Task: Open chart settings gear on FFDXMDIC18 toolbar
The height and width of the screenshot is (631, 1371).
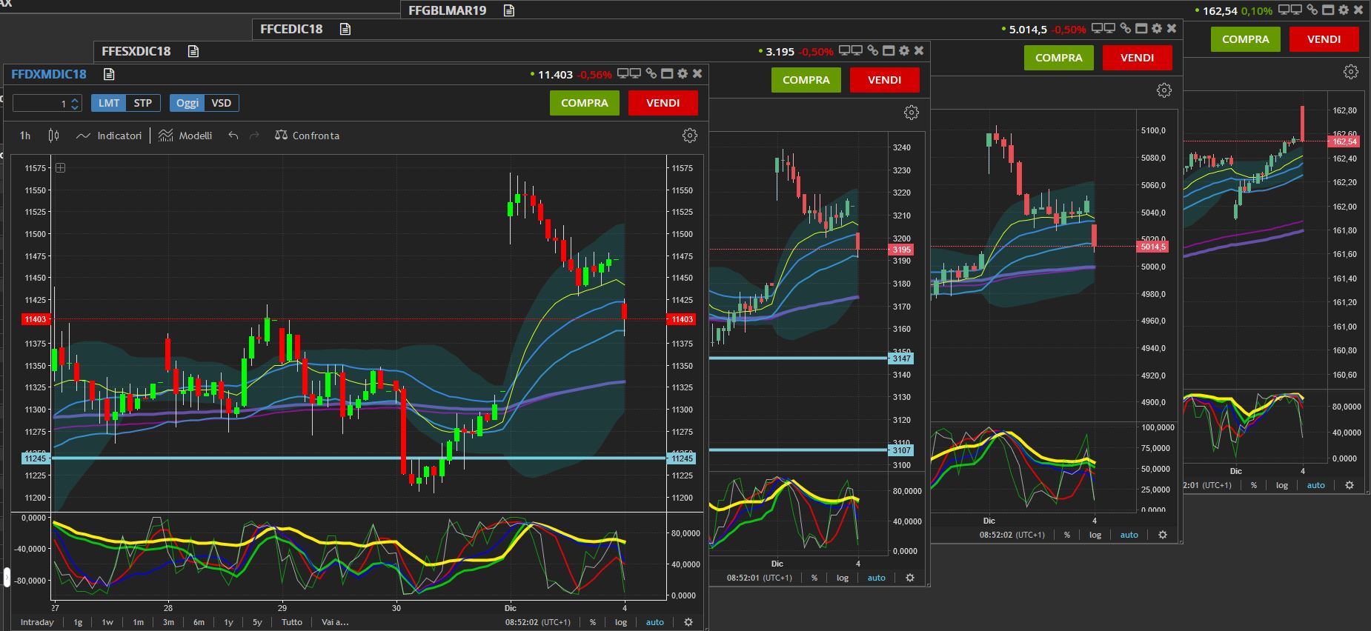Action: 690,136
